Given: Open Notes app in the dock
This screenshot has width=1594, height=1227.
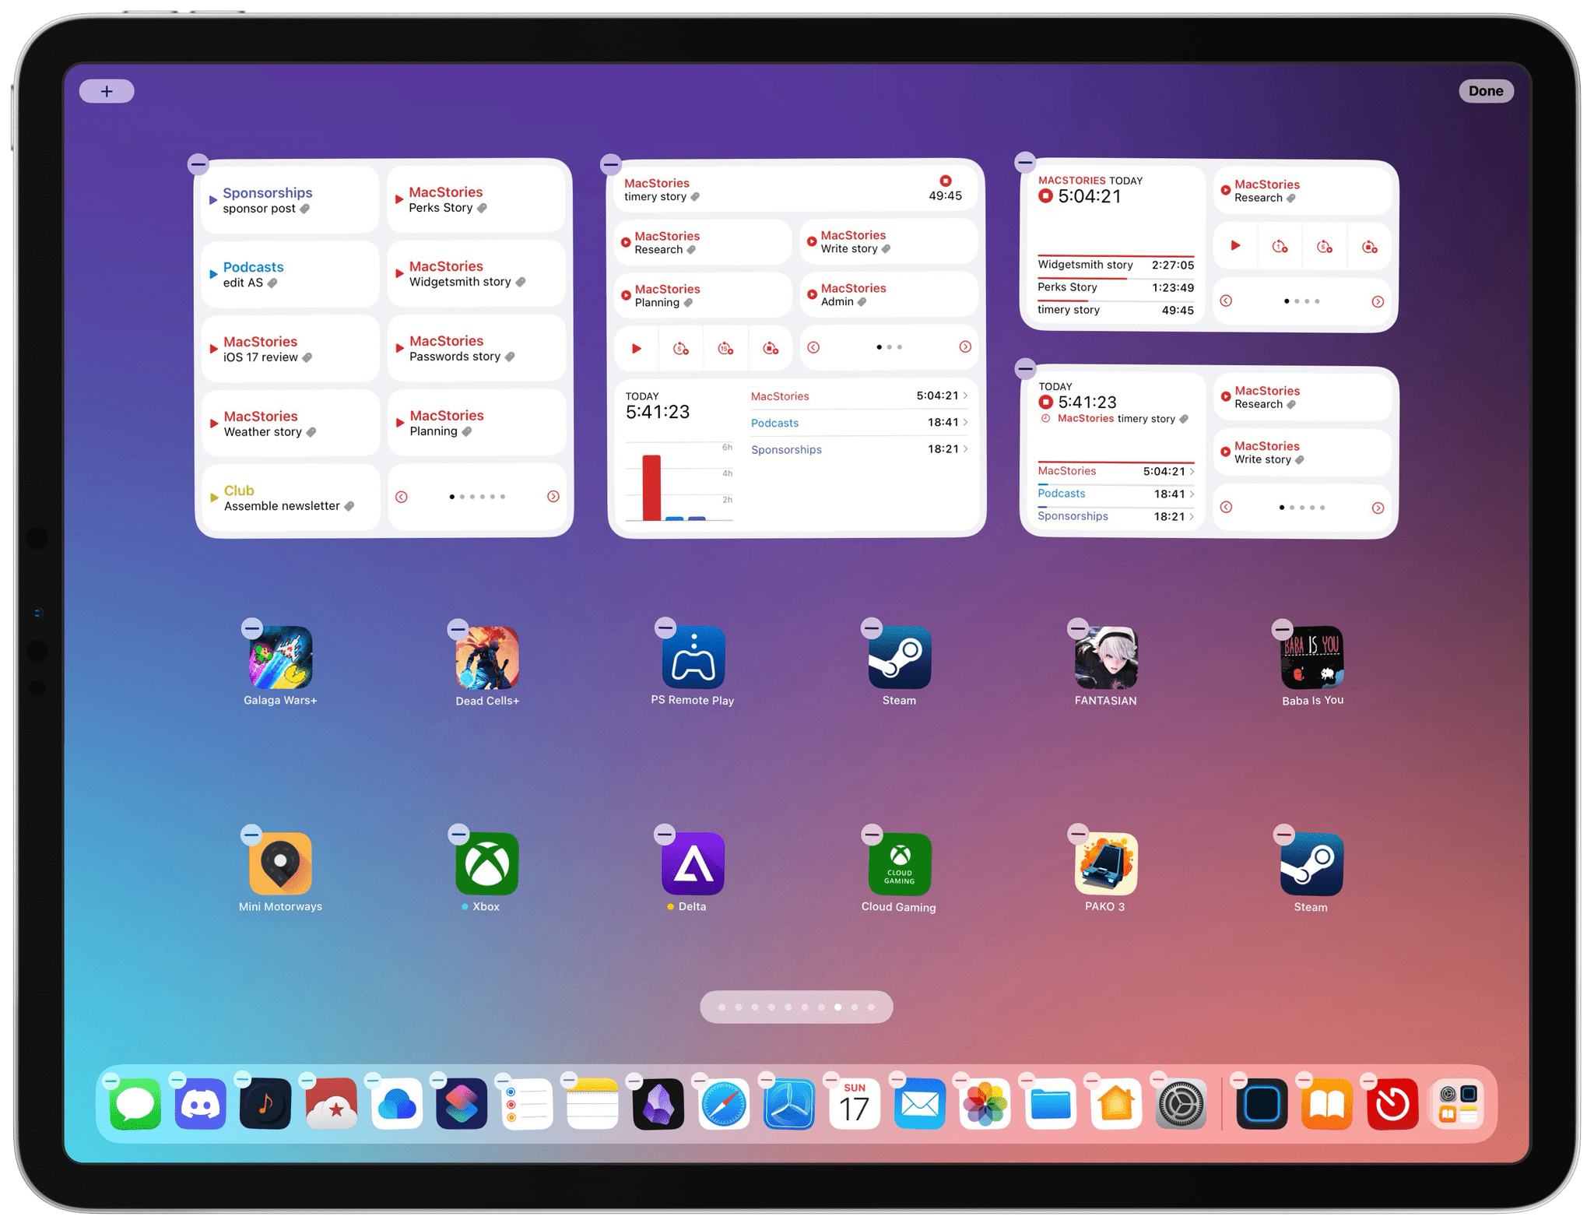Looking at the screenshot, I should [x=592, y=1104].
